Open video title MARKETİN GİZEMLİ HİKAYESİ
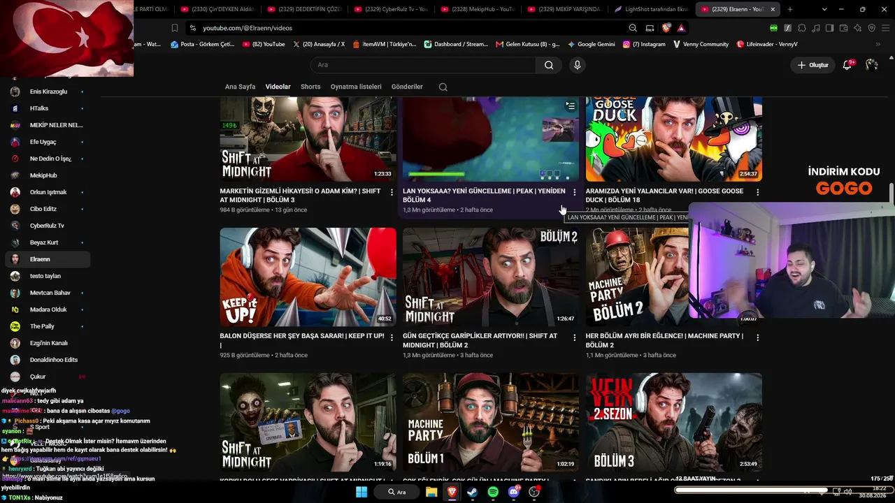Image resolution: width=895 pixels, height=503 pixels. coord(301,196)
